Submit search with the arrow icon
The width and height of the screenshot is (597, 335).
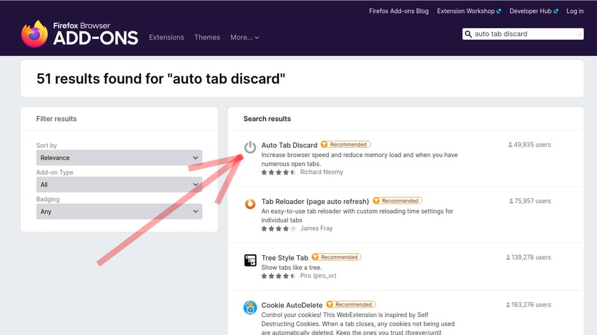(x=578, y=34)
